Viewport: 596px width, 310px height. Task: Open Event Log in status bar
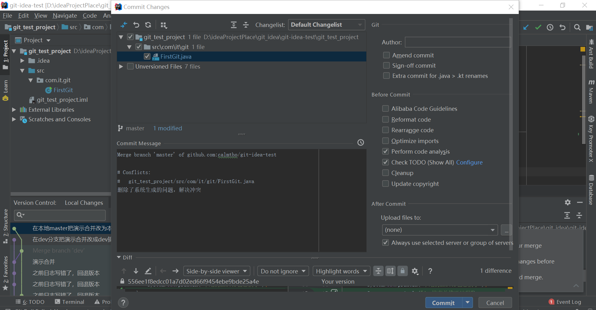pos(565,302)
